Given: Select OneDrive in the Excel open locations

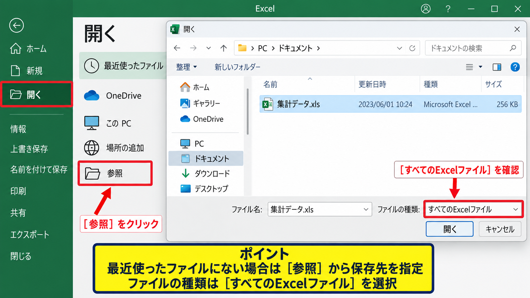Looking at the screenshot, I should tap(113, 96).
